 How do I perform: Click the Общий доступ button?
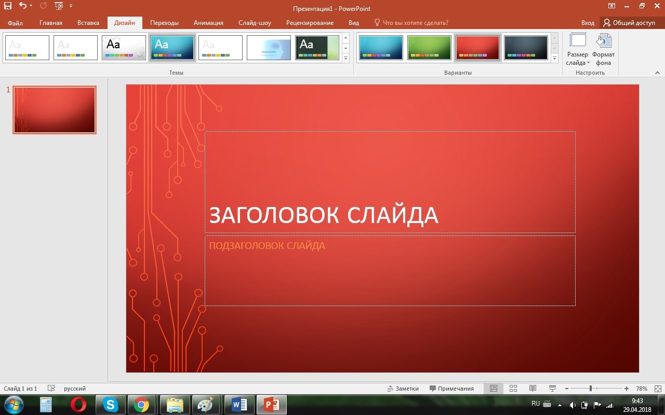click(629, 23)
